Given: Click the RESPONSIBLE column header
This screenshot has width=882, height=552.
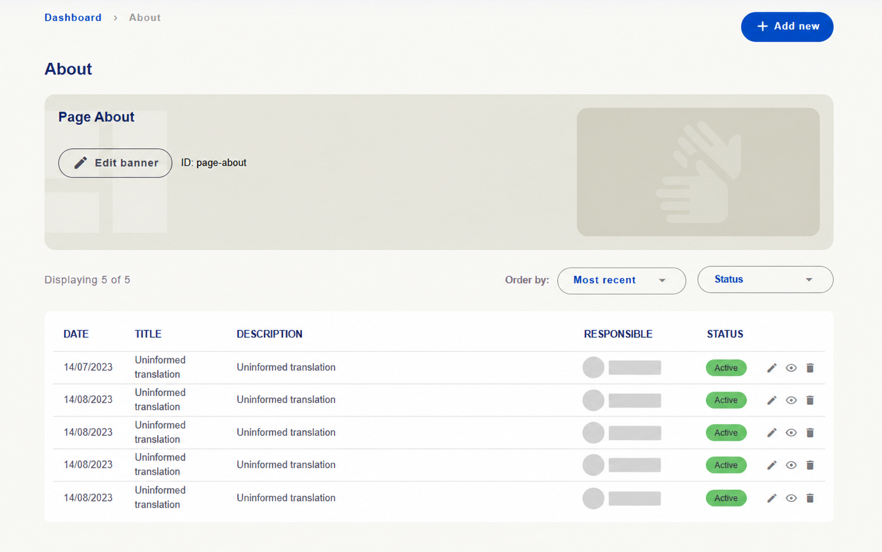Looking at the screenshot, I should (x=618, y=334).
